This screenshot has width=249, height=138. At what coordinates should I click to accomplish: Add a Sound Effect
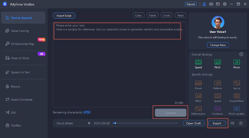point(237,98)
